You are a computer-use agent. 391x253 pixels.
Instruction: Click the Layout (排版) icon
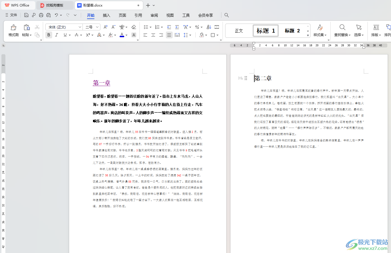tap(376, 27)
